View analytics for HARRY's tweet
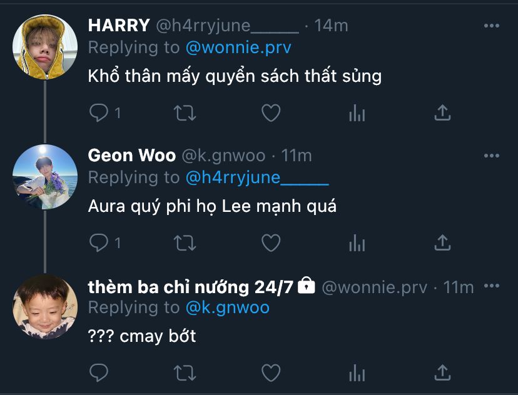Screen dimensions: 518x395 (357, 113)
